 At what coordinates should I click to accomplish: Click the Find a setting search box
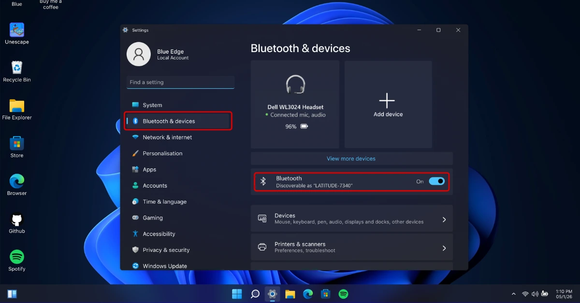(x=180, y=83)
